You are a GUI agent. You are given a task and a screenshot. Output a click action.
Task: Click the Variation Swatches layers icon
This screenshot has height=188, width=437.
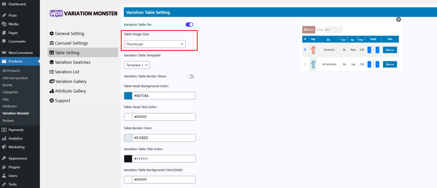tap(52, 62)
